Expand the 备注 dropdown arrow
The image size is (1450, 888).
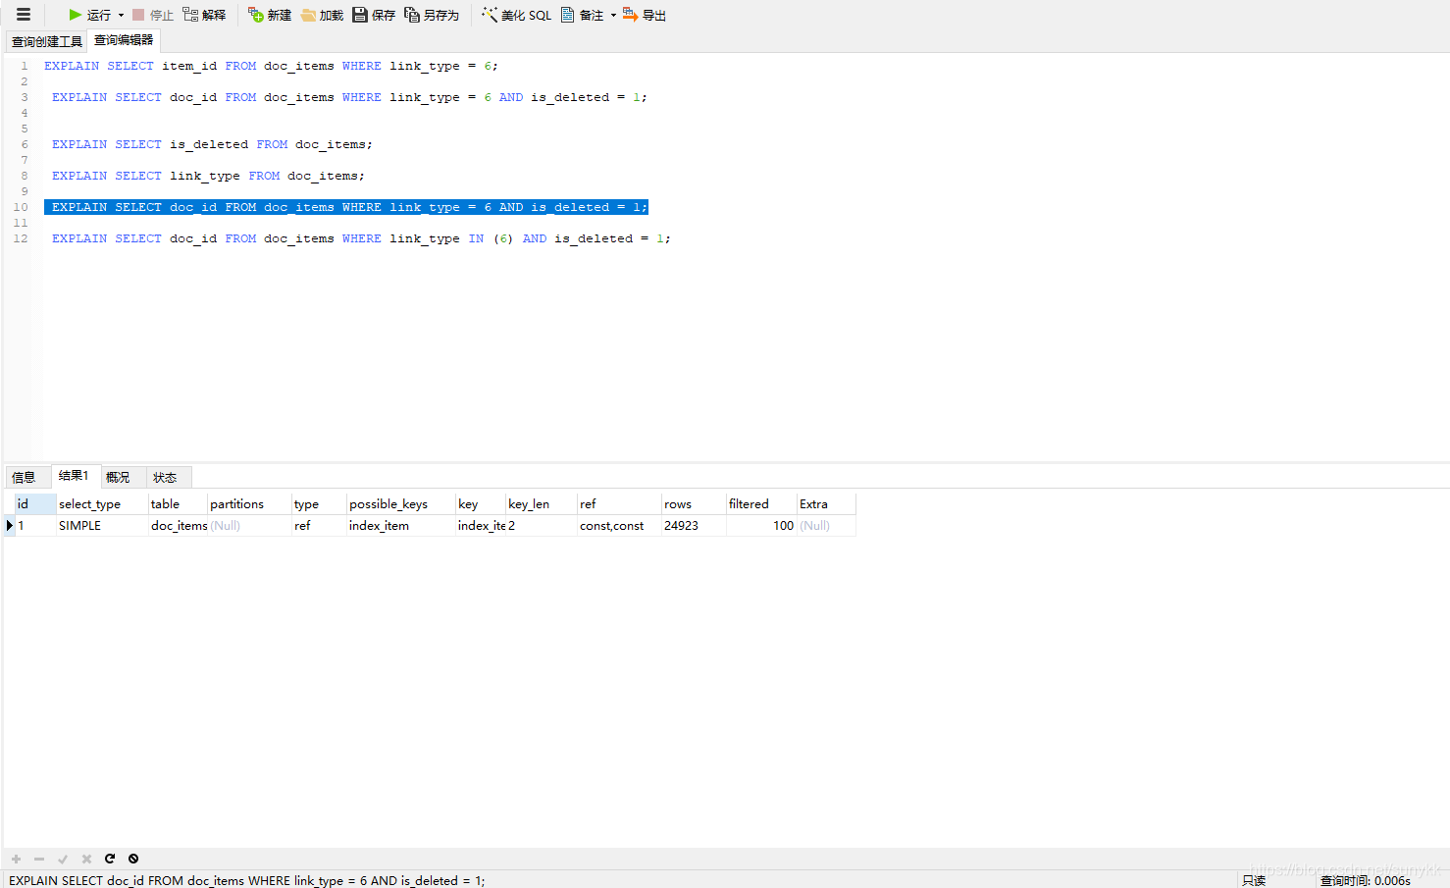(613, 15)
